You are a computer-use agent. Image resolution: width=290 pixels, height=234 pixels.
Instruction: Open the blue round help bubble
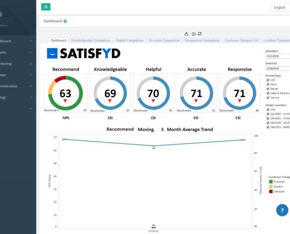click(x=282, y=210)
